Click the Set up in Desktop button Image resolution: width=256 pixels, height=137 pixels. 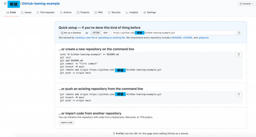71,33
